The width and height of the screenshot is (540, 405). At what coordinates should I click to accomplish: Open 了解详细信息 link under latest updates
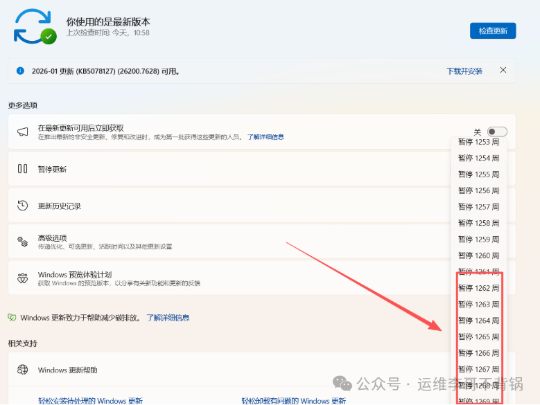click(x=265, y=137)
